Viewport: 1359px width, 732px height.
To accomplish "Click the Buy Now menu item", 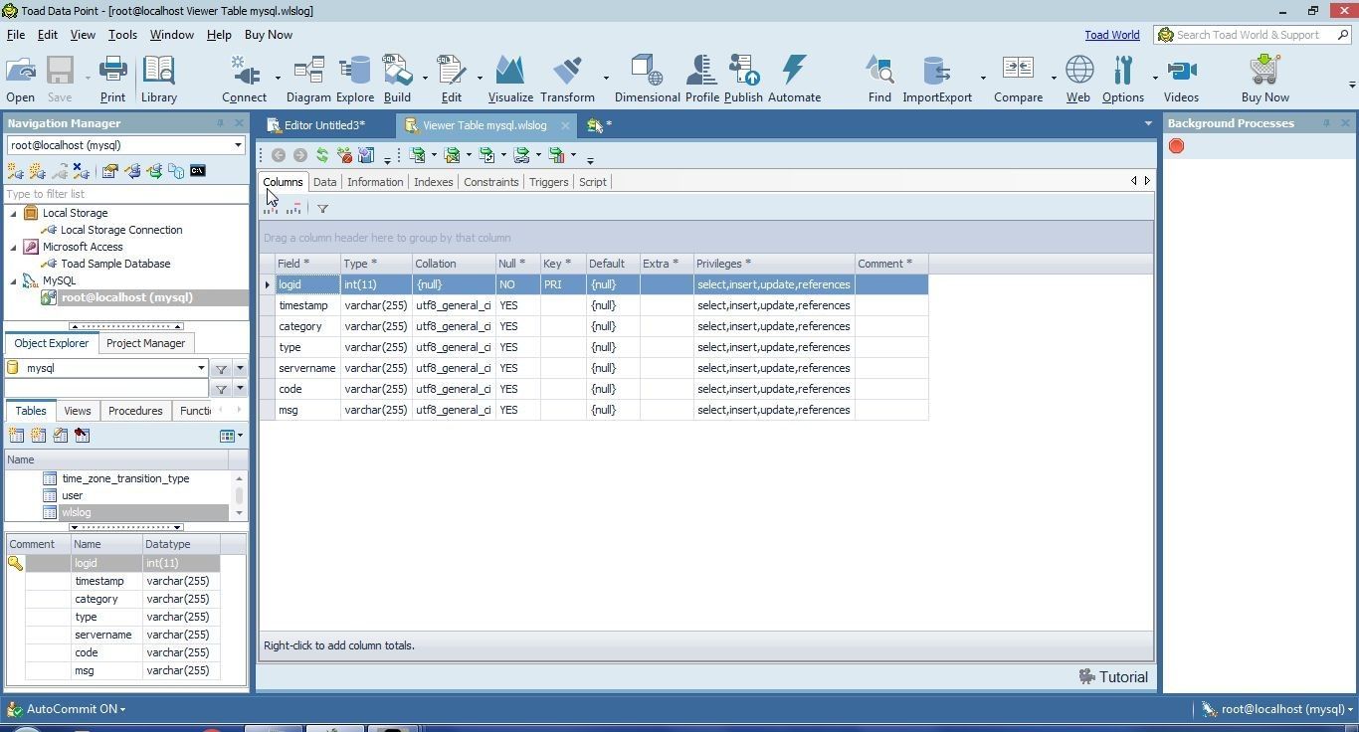I will click(268, 35).
